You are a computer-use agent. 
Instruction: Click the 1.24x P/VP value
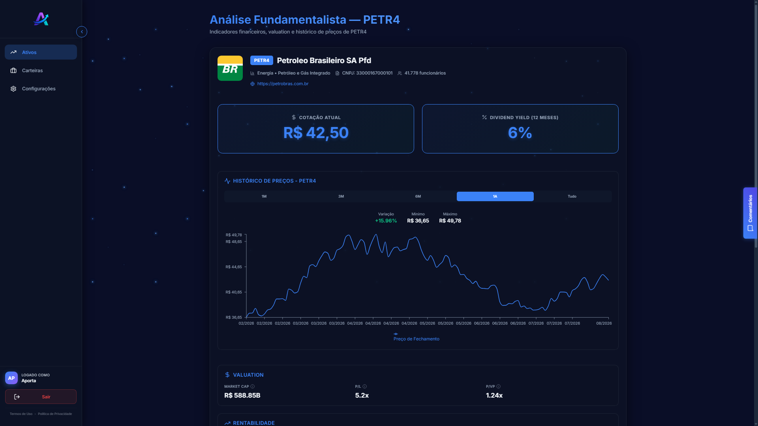pos(494,396)
